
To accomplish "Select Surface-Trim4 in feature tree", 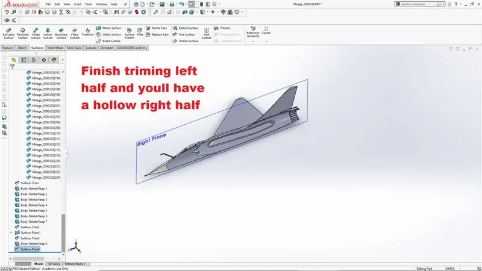I will coord(27,249).
